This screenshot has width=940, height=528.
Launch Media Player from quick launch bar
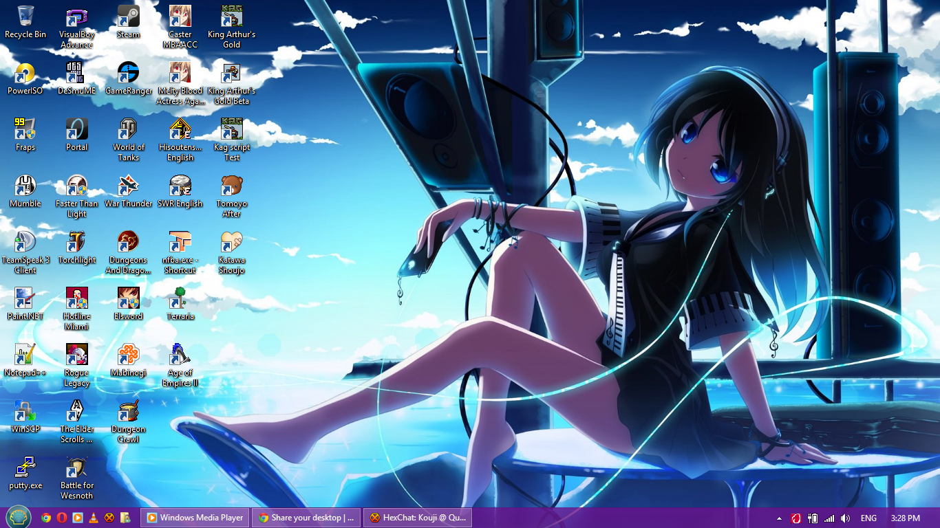[78, 518]
